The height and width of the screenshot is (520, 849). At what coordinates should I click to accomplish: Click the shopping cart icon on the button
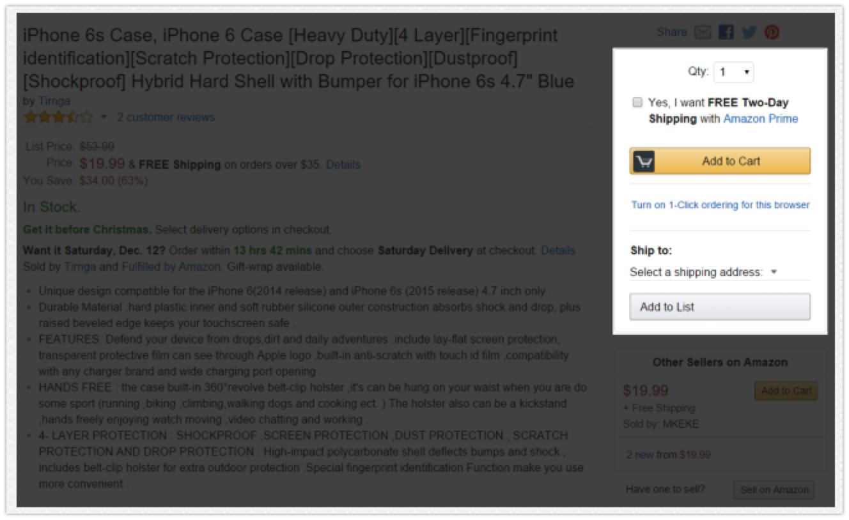coord(644,162)
